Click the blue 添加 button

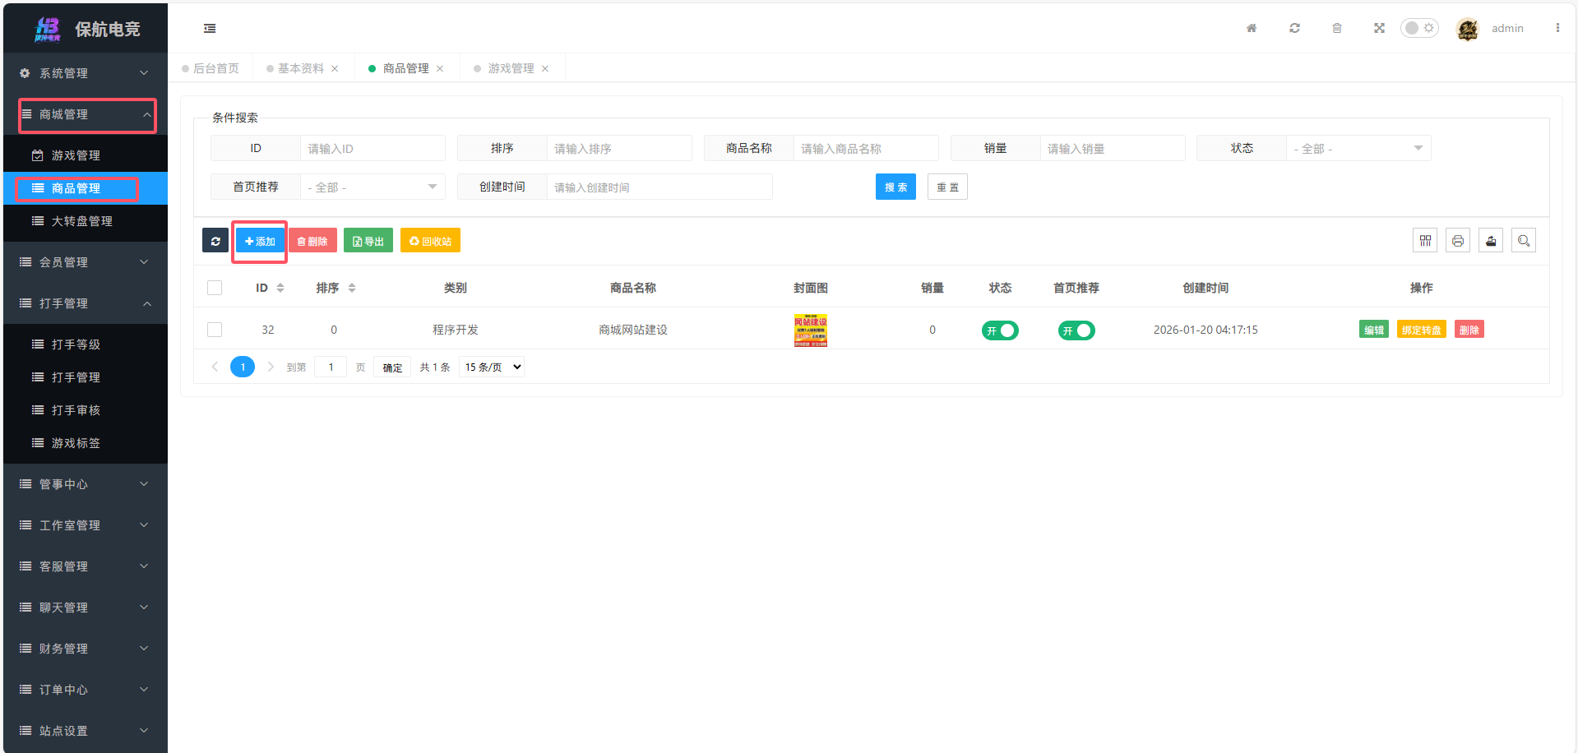260,241
